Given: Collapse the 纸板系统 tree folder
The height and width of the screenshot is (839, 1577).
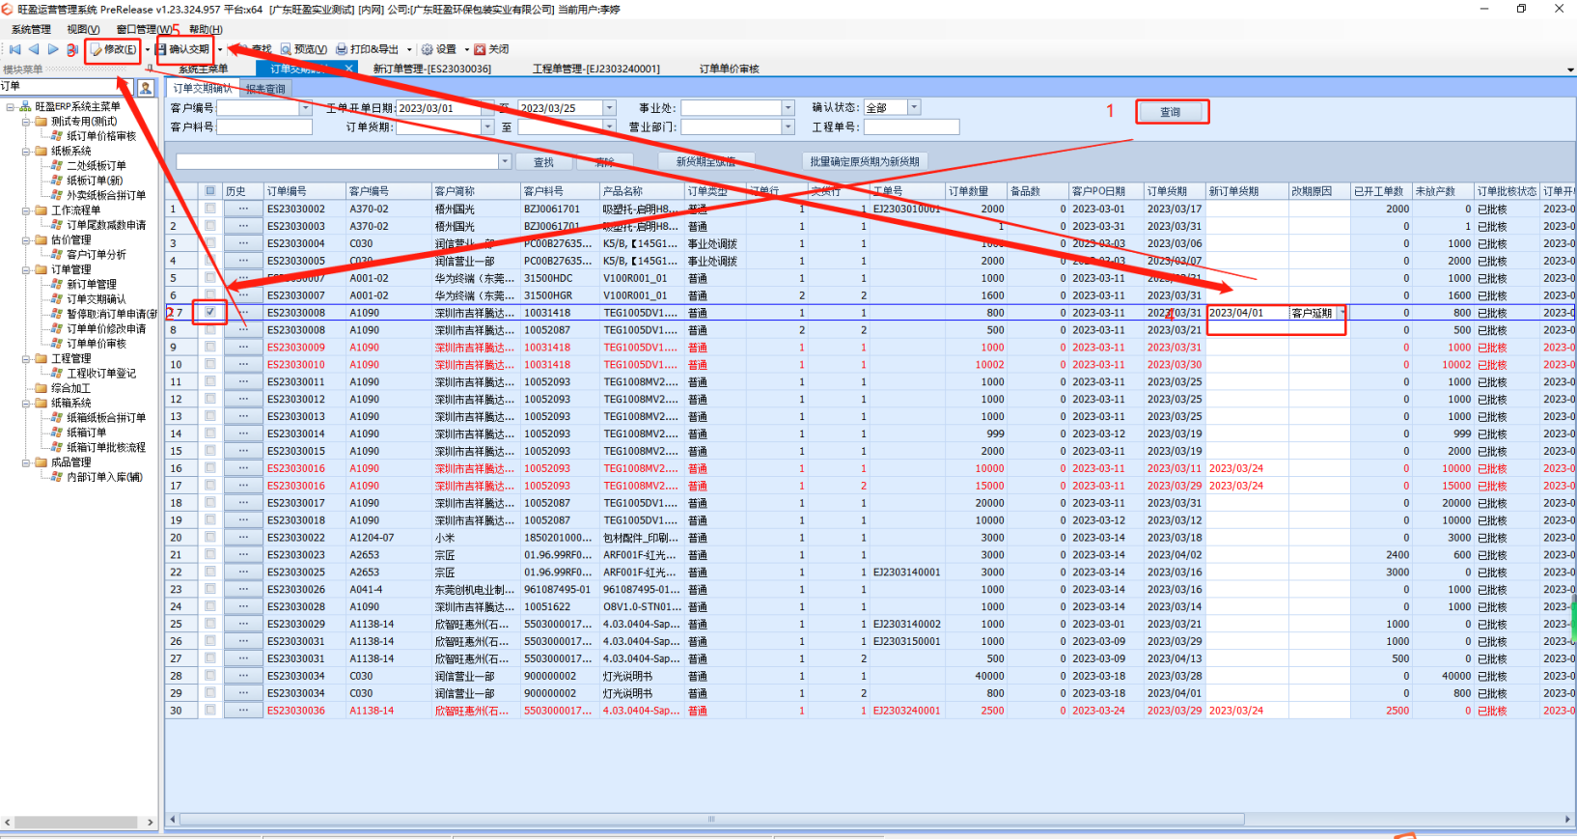Looking at the screenshot, I should pos(26,152).
